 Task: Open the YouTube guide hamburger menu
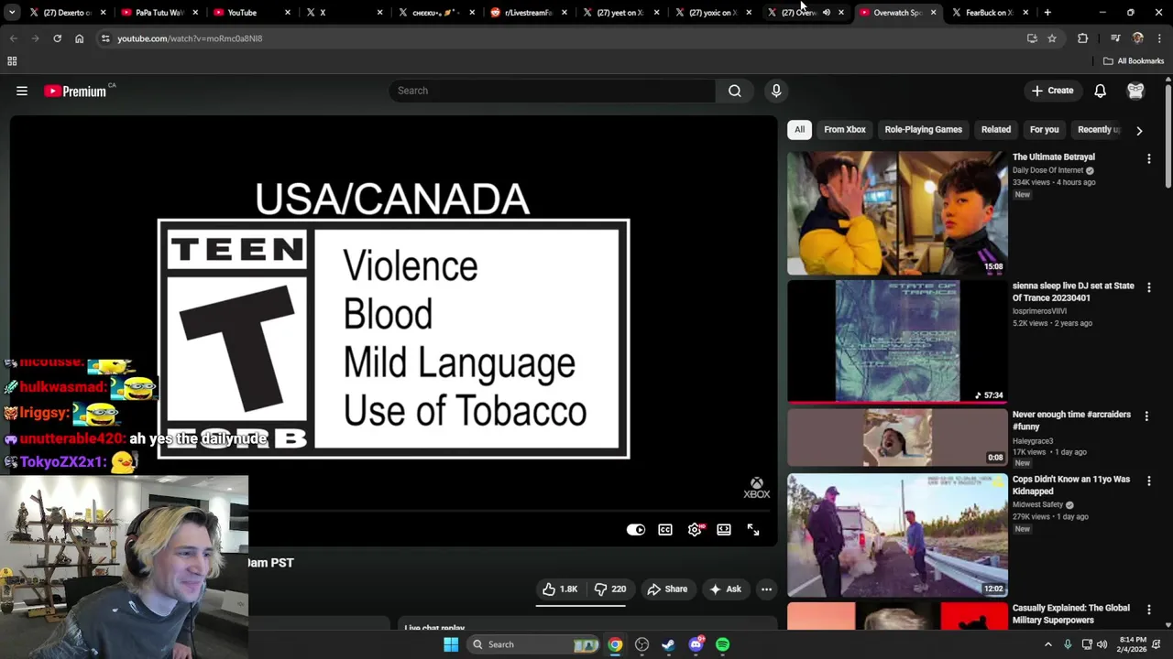[22, 91]
